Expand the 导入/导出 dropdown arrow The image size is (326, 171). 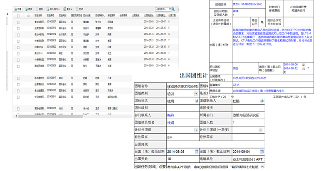click(59, 9)
